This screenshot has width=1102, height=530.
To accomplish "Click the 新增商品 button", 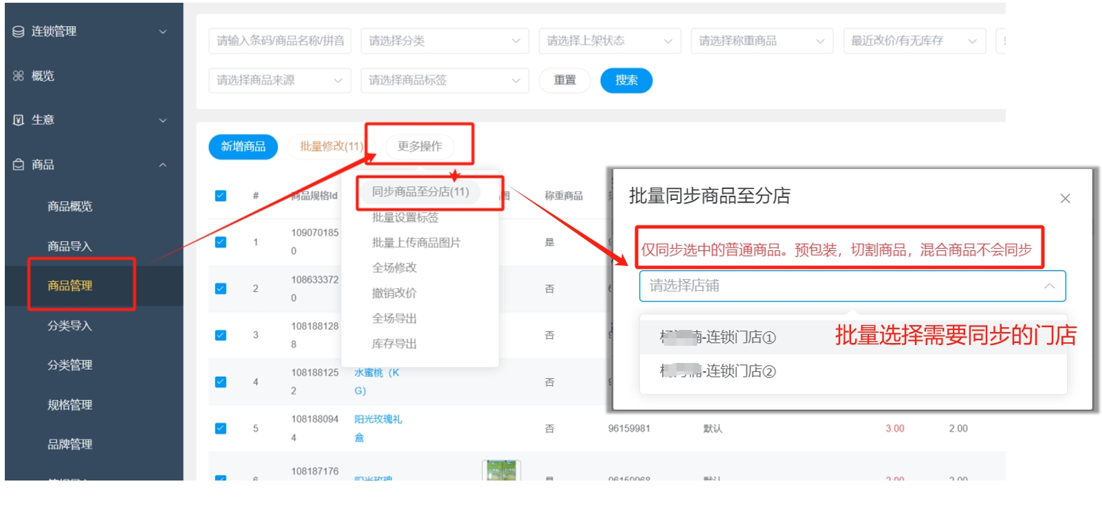I will click(243, 146).
